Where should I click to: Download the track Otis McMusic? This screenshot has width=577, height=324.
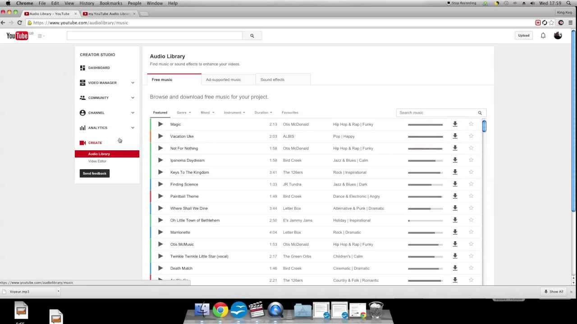[x=455, y=244]
